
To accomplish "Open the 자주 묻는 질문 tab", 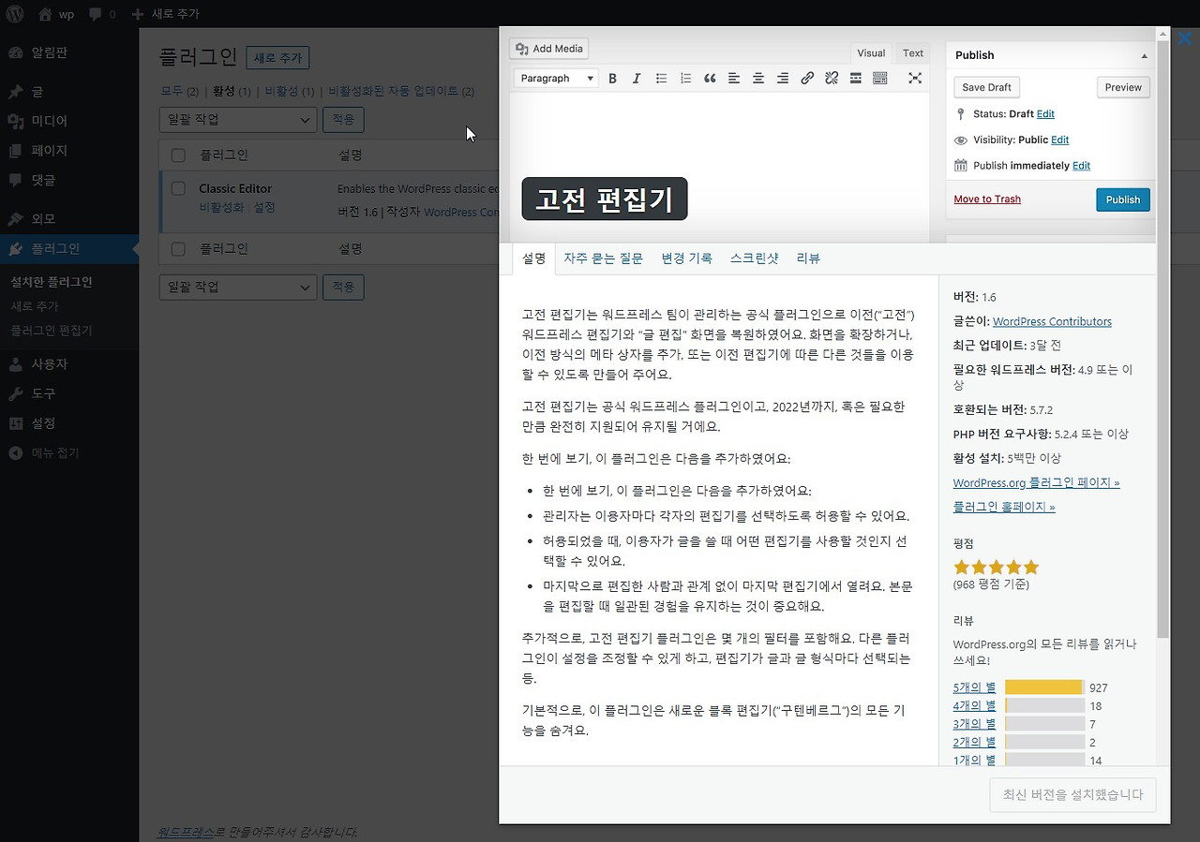I will click(x=603, y=259).
